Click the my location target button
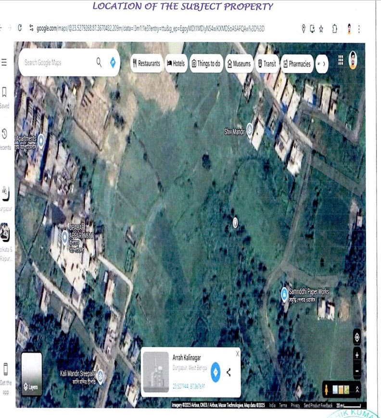The height and width of the screenshot is (418, 381). [357, 337]
